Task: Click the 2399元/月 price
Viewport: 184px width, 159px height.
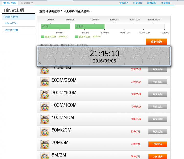Action: pyautogui.click(x=136, y=82)
